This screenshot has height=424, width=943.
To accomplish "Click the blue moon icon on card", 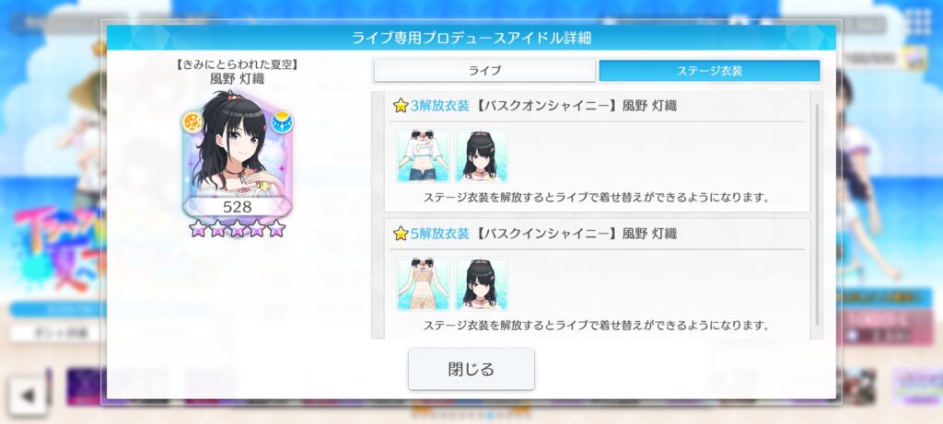I will (281, 122).
